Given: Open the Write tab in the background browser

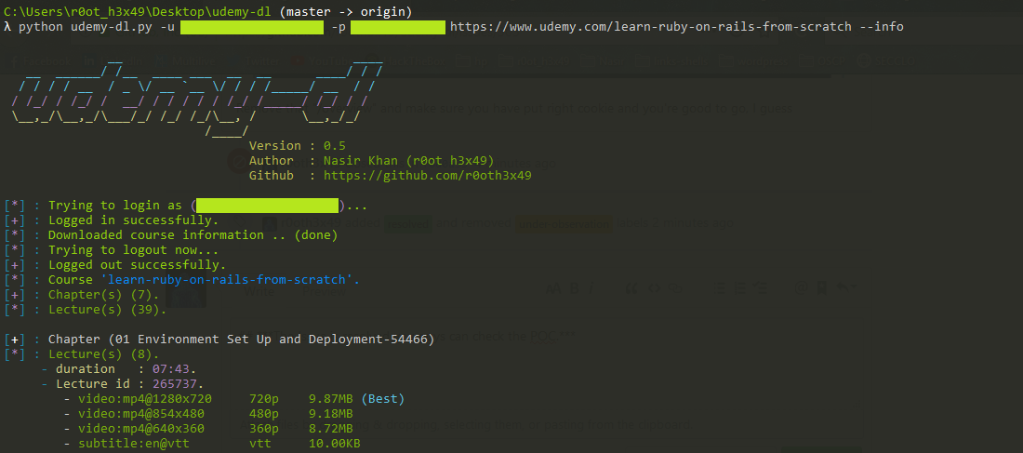Looking at the screenshot, I should [259, 292].
